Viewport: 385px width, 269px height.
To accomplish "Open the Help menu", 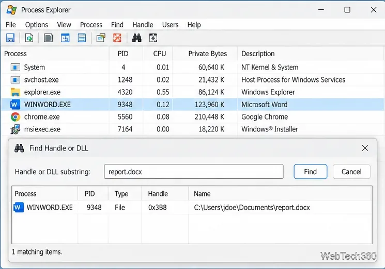I will pos(194,25).
